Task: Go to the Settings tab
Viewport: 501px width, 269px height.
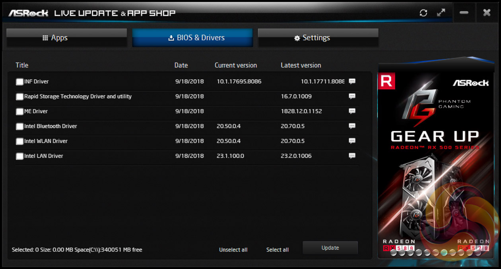Action: [318, 38]
